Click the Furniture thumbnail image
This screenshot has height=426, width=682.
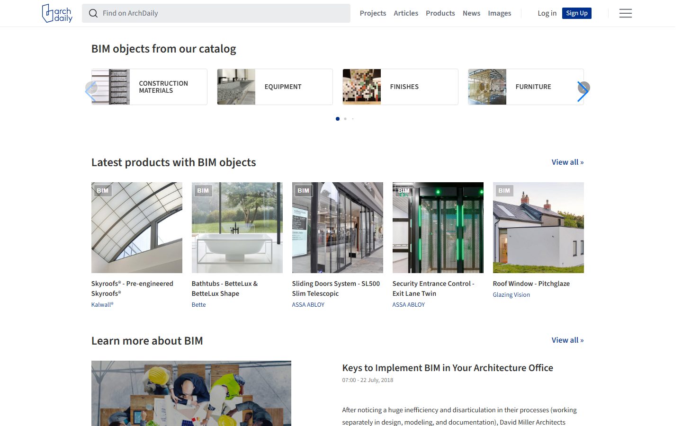[487, 87]
